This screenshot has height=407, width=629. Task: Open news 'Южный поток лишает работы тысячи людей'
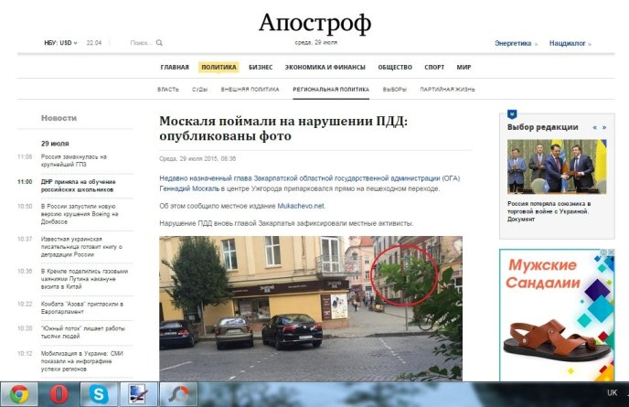(82, 332)
